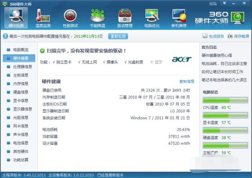Click the 复制信息 copy link
This screenshot has height=178, width=252.
point(187,81)
